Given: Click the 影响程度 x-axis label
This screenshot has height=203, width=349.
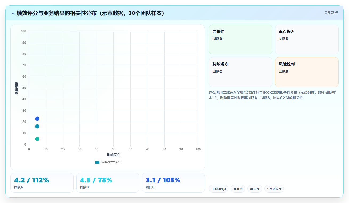Looking at the screenshot, I should [x=113, y=155].
